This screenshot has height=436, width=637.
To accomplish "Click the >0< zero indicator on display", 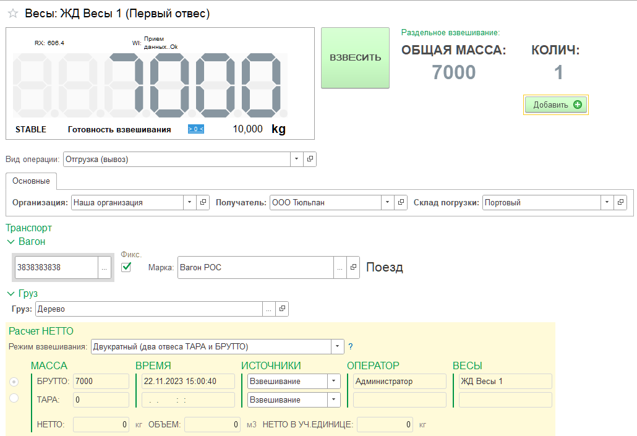I will click(x=195, y=129).
